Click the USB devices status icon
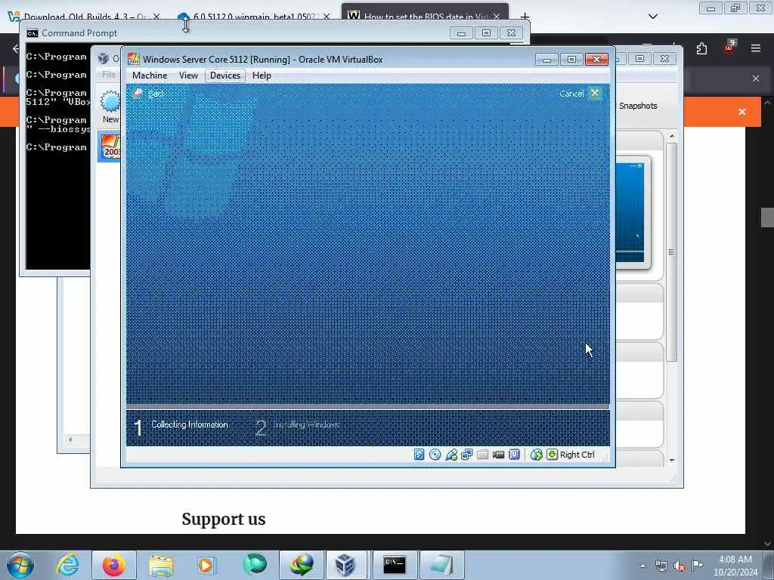 tap(451, 454)
